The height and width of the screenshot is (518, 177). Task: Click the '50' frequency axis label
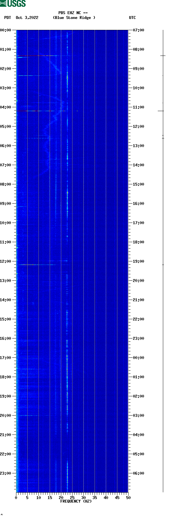[x=128, y=498]
